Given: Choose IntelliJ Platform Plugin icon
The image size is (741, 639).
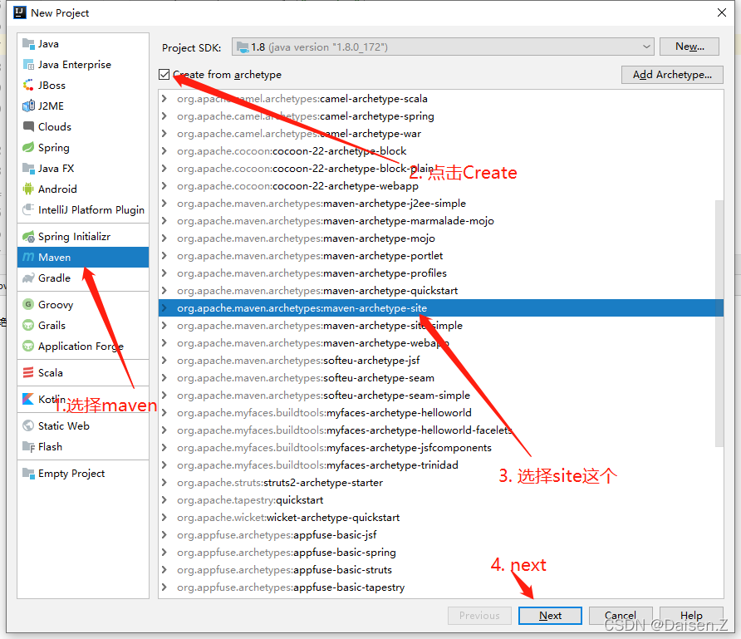Looking at the screenshot, I should pyautogui.click(x=28, y=209).
